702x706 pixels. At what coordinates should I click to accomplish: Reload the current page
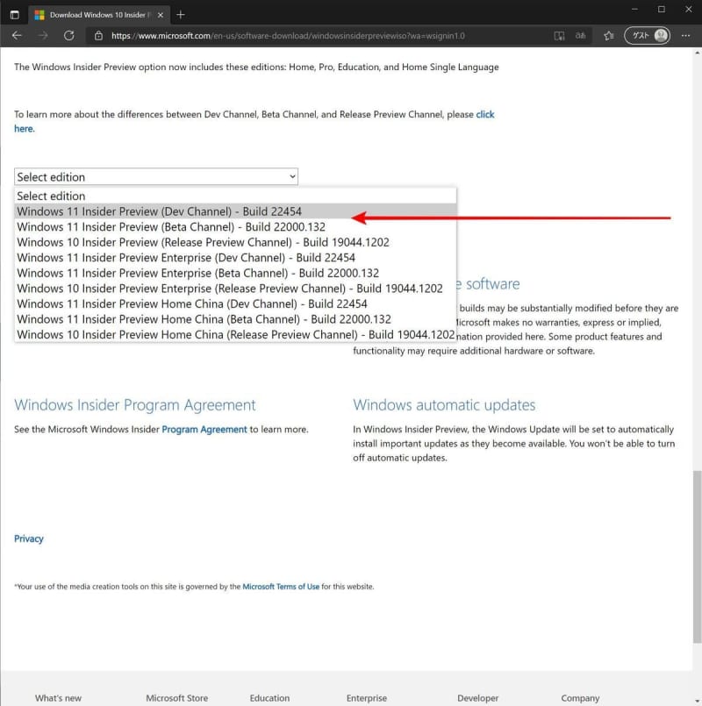pyautogui.click(x=69, y=36)
